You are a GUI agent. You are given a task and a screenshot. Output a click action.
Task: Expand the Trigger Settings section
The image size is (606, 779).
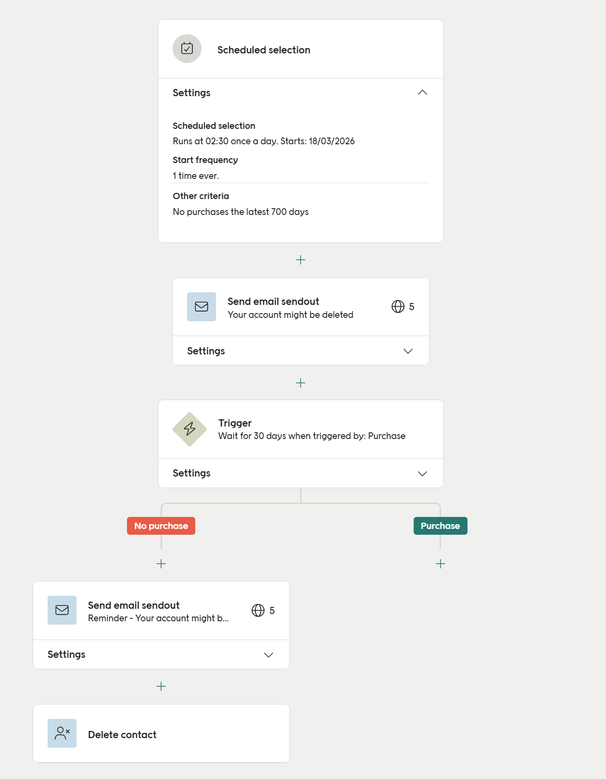coord(422,474)
